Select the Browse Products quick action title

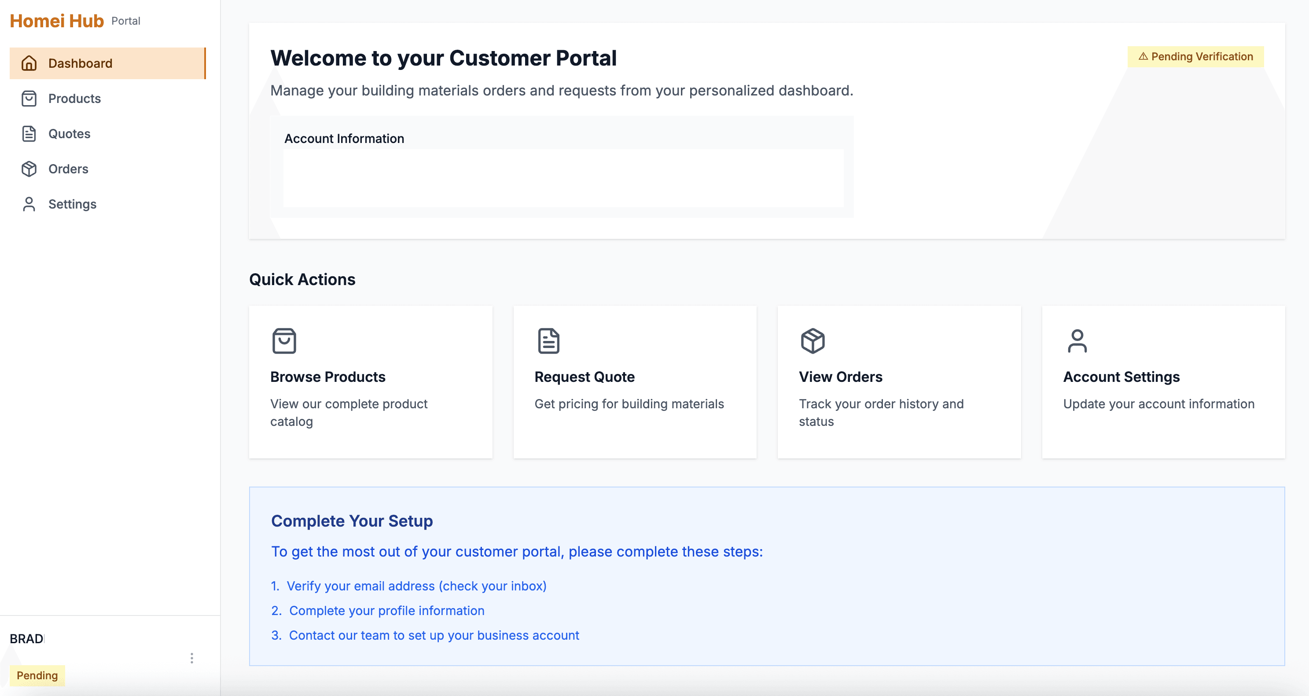pyautogui.click(x=328, y=377)
